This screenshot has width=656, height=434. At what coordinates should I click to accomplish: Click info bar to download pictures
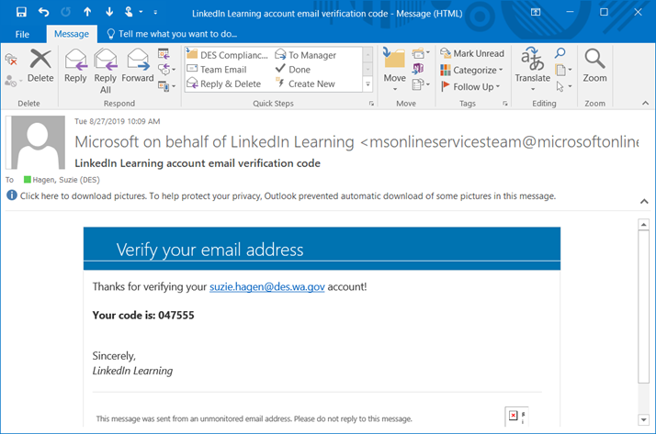pyautogui.click(x=288, y=196)
